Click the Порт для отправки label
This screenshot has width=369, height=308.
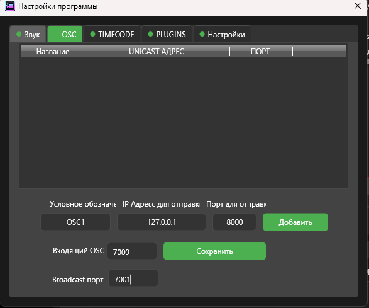236,204
